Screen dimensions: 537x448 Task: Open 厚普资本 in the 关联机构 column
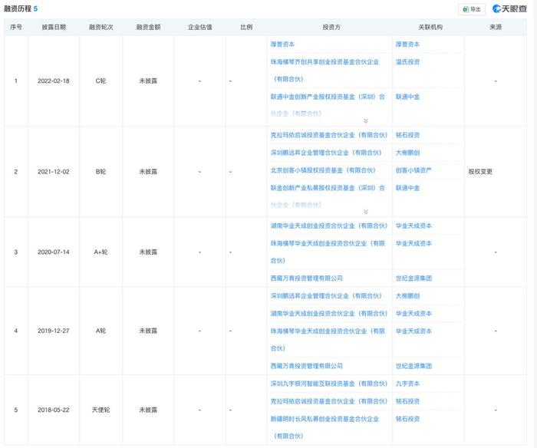(407, 44)
